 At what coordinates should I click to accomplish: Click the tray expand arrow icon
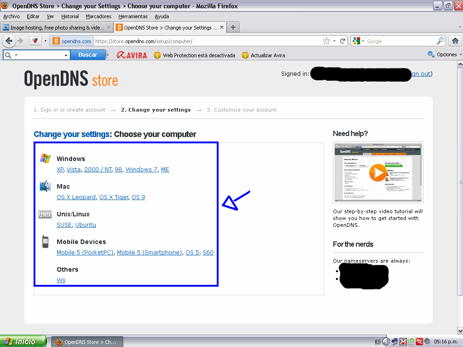[385, 342]
